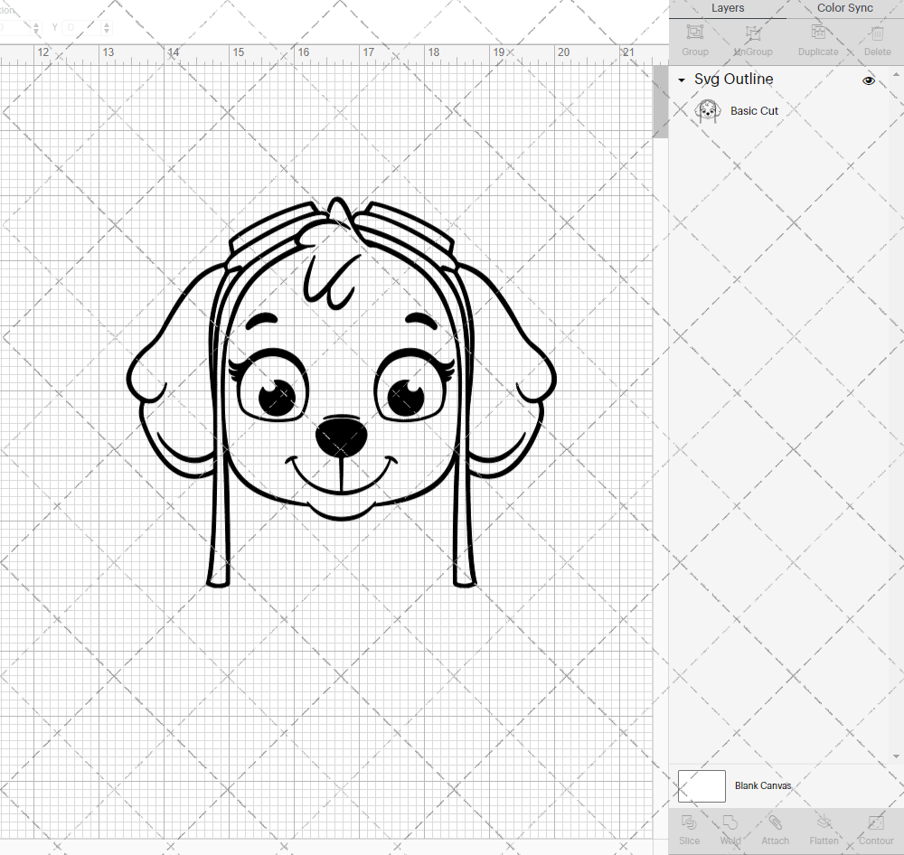Select the Basic Cut layer
The image size is (904, 855).
tap(755, 110)
